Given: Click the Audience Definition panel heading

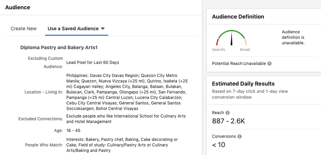Looking at the screenshot, I should click(238, 16).
